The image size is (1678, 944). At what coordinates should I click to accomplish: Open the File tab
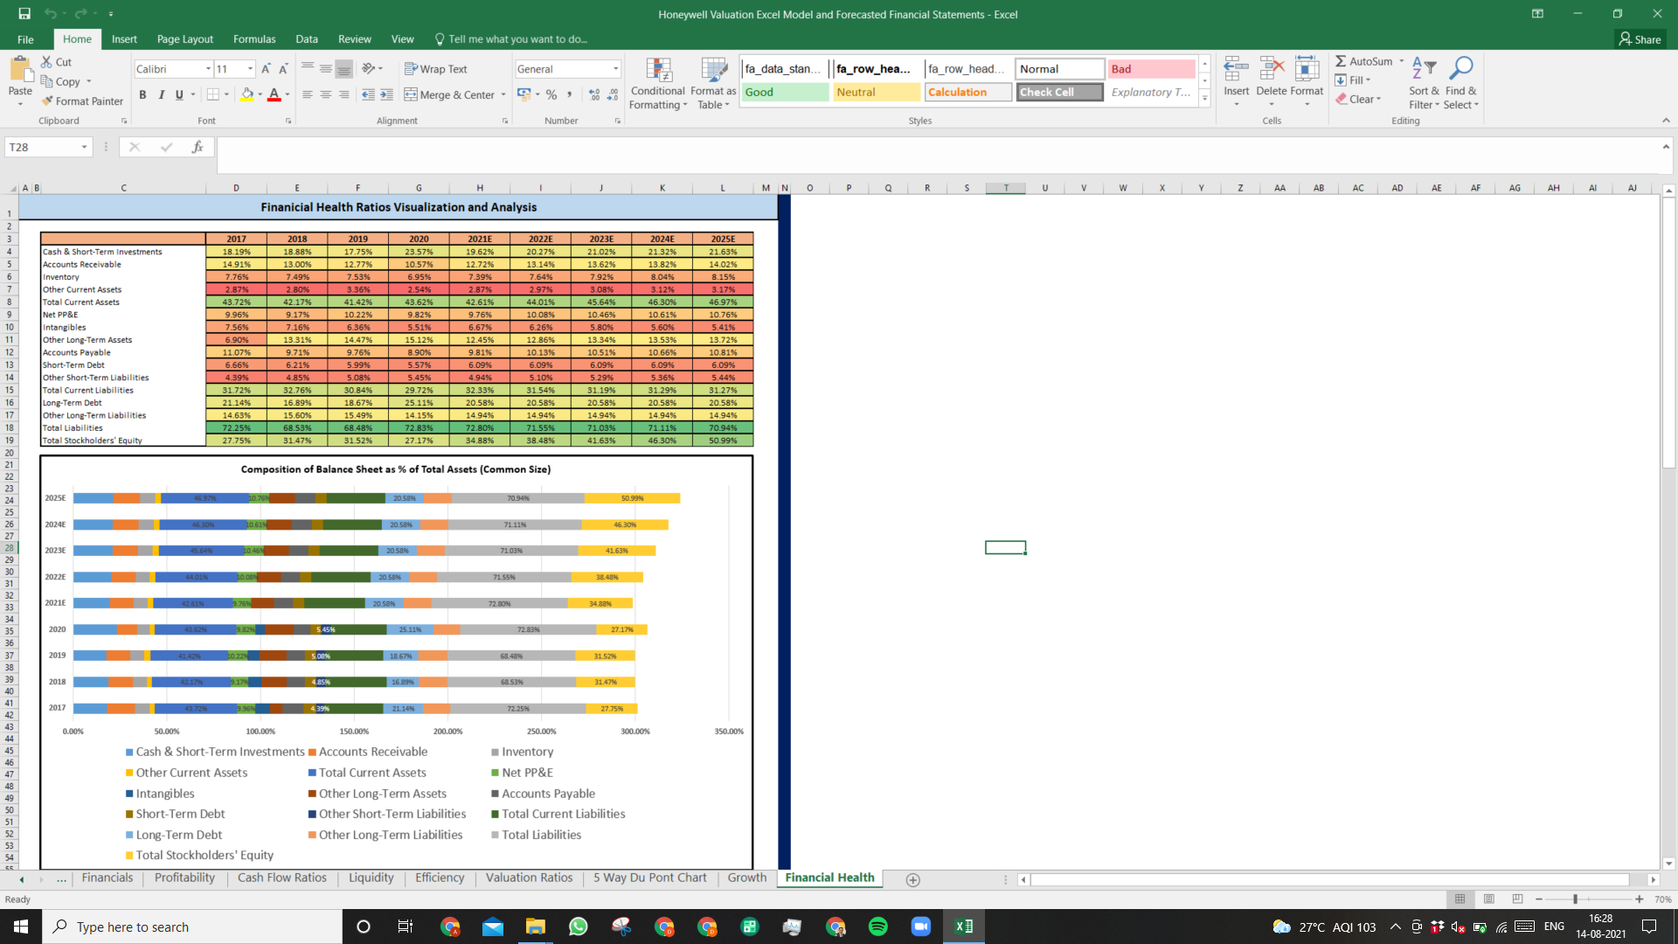tap(25, 39)
